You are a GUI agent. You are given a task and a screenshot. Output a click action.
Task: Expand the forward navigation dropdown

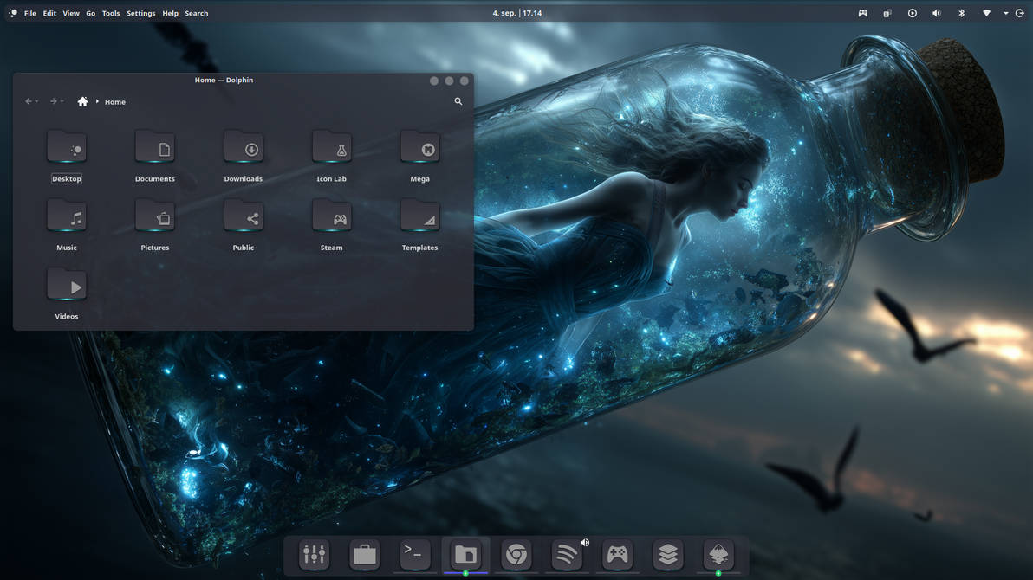(x=62, y=101)
